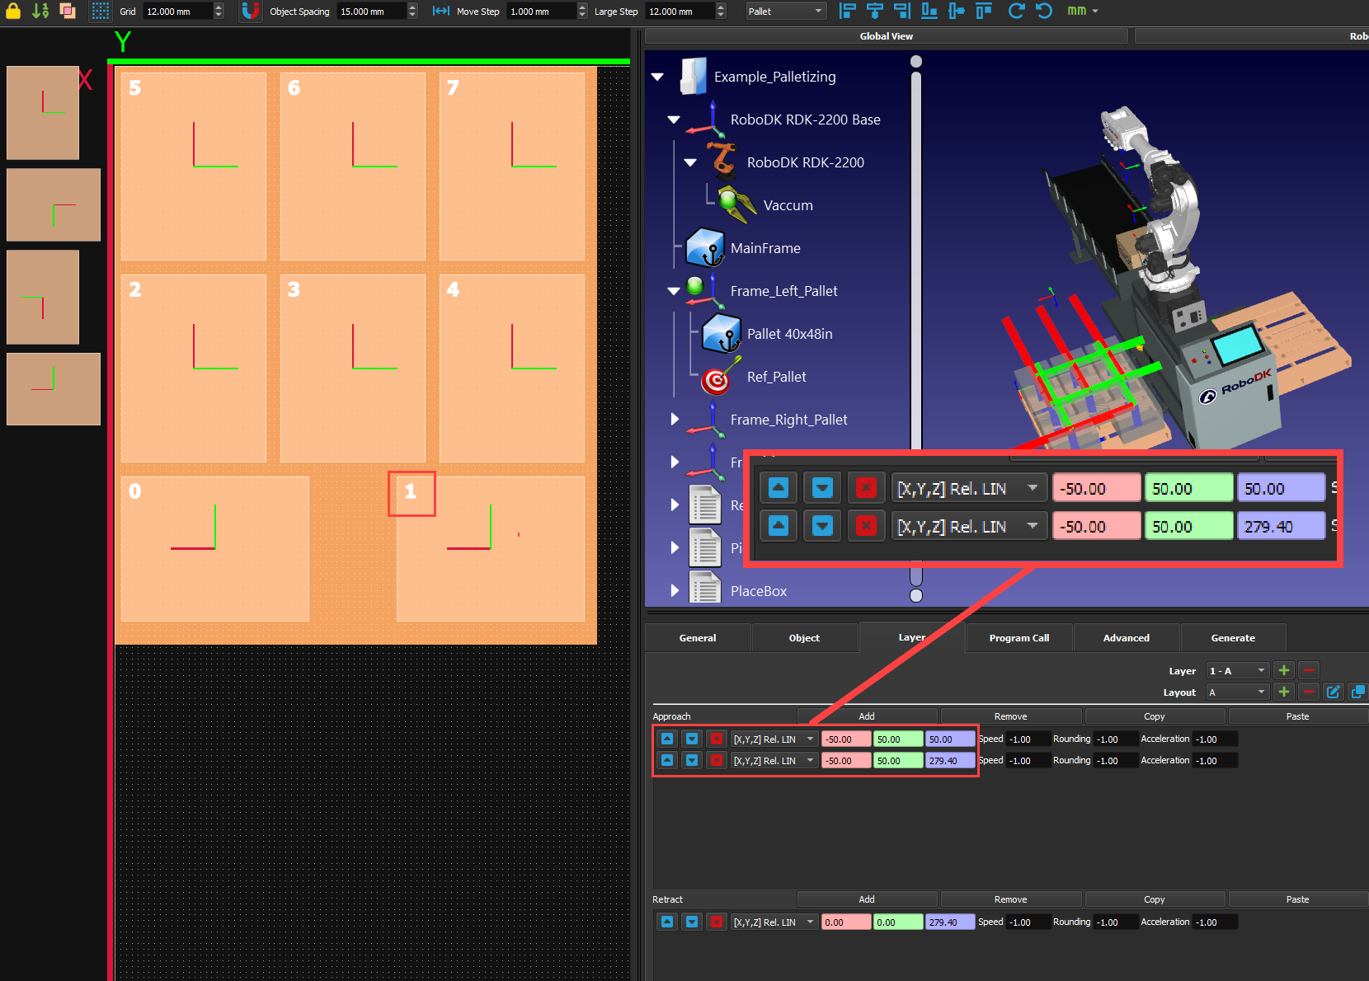Open the Generate tab
The height and width of the screenshot is (981, 1369).
click(1233, 637)
